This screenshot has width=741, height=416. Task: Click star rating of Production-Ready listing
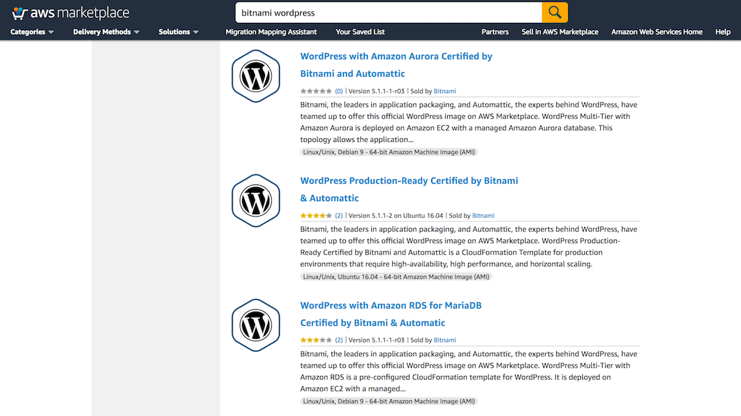point(316,216)
